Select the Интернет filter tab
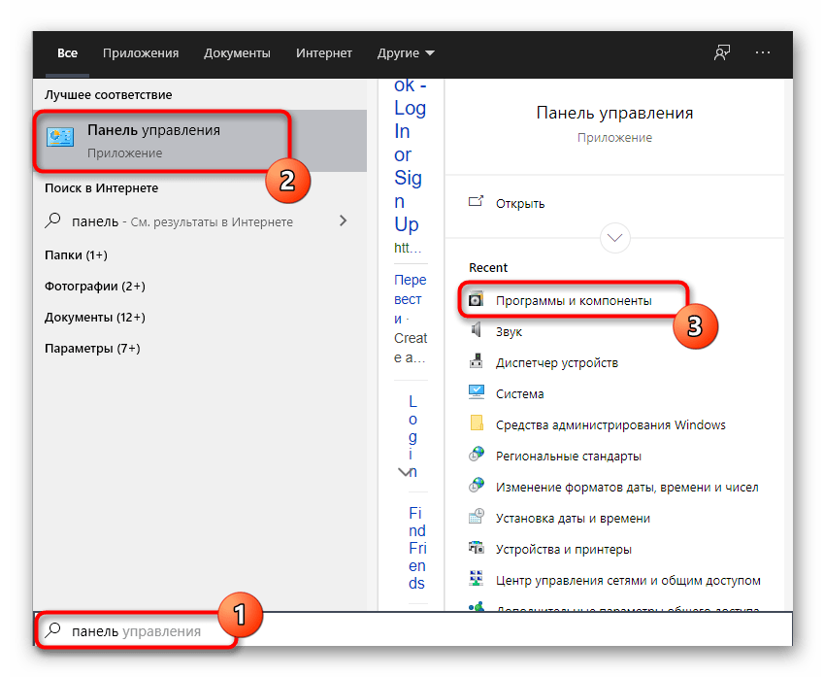The image size is (824, 677). pyautogui.click(x=324, y=52)
